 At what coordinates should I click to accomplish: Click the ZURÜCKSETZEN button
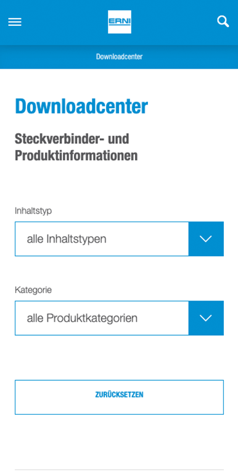click(119, 397)
